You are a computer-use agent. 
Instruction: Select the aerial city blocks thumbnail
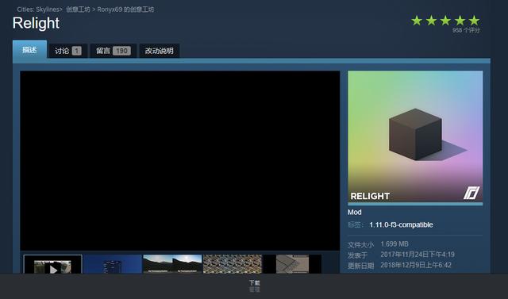click(x=233, y=264)
